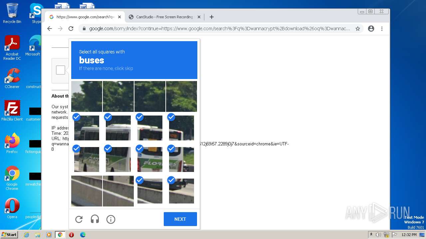Reload the page with Chrome refresh
Viewport: 426px width, 239px height.
point(71,29)
